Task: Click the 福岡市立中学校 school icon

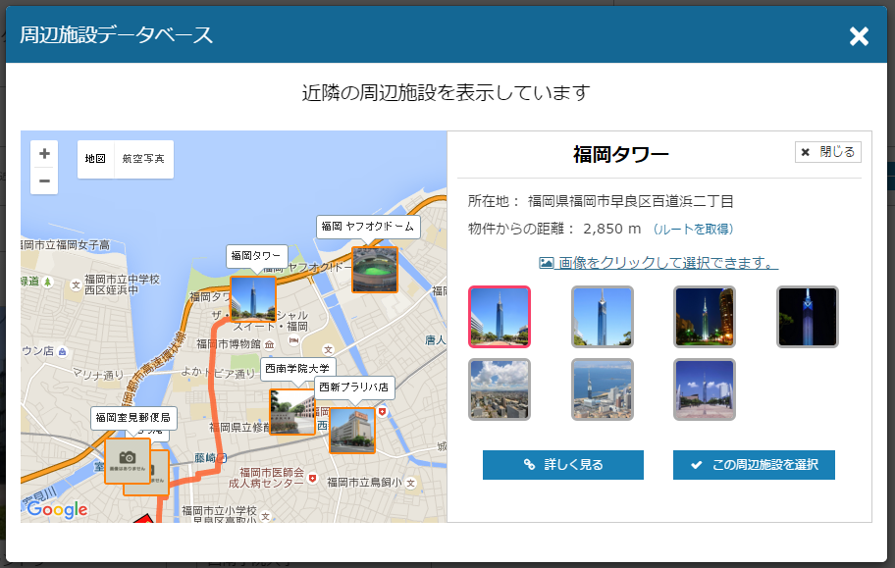Action: pyautogui.click(x=76, y=284)
